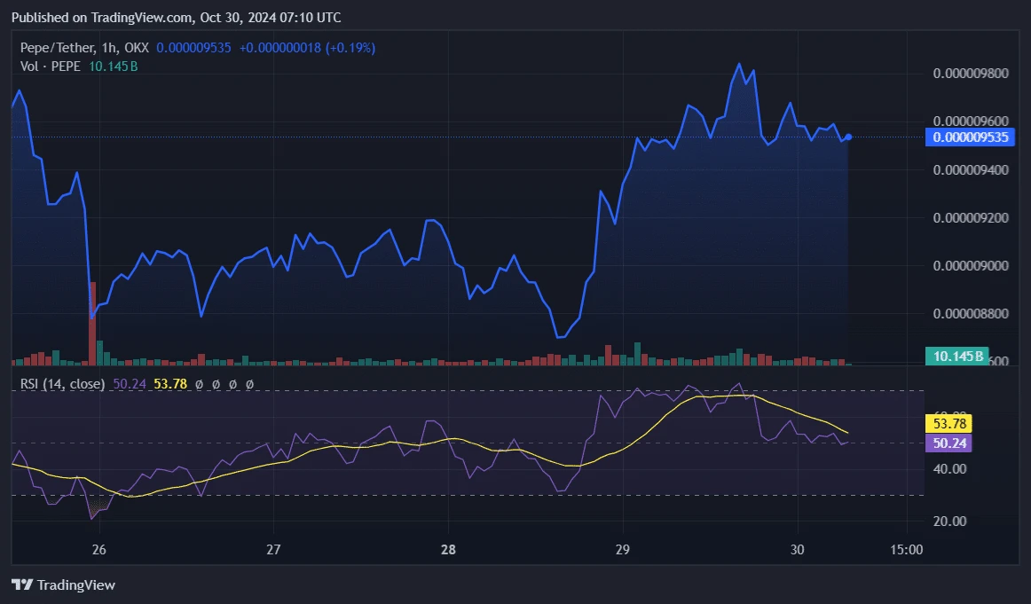Click the 0.000009000 price axis label
1031x604 pixels.
point(970,266)
